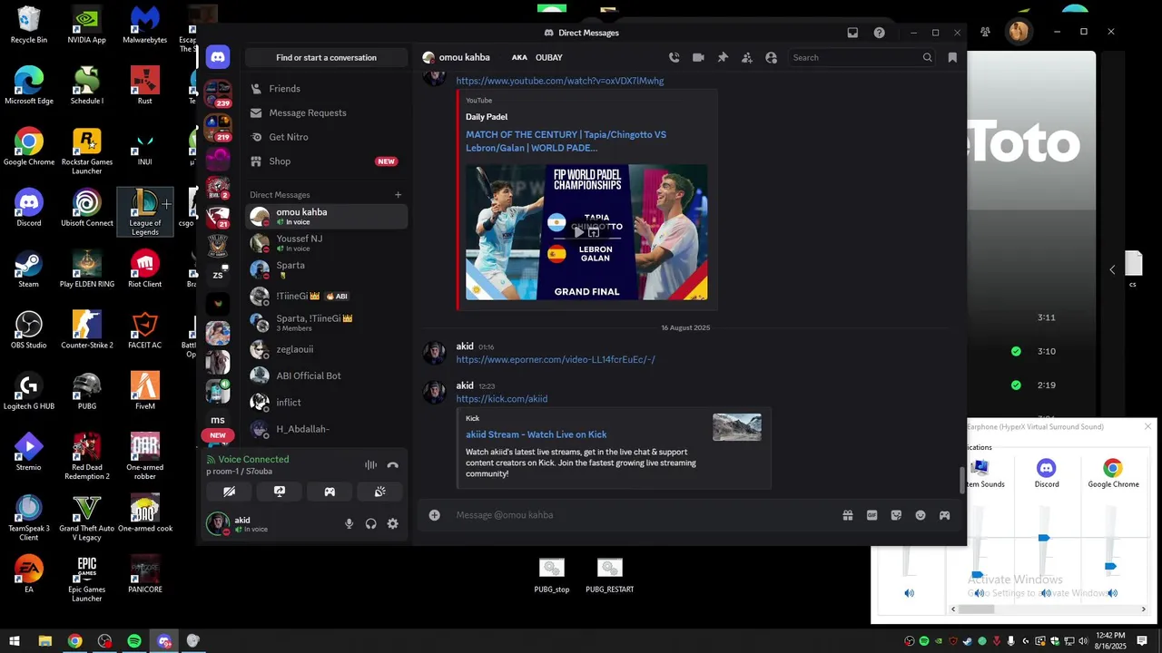
Task: Adjust System Sounds volume slider in mixer
Action: (977, 574)
